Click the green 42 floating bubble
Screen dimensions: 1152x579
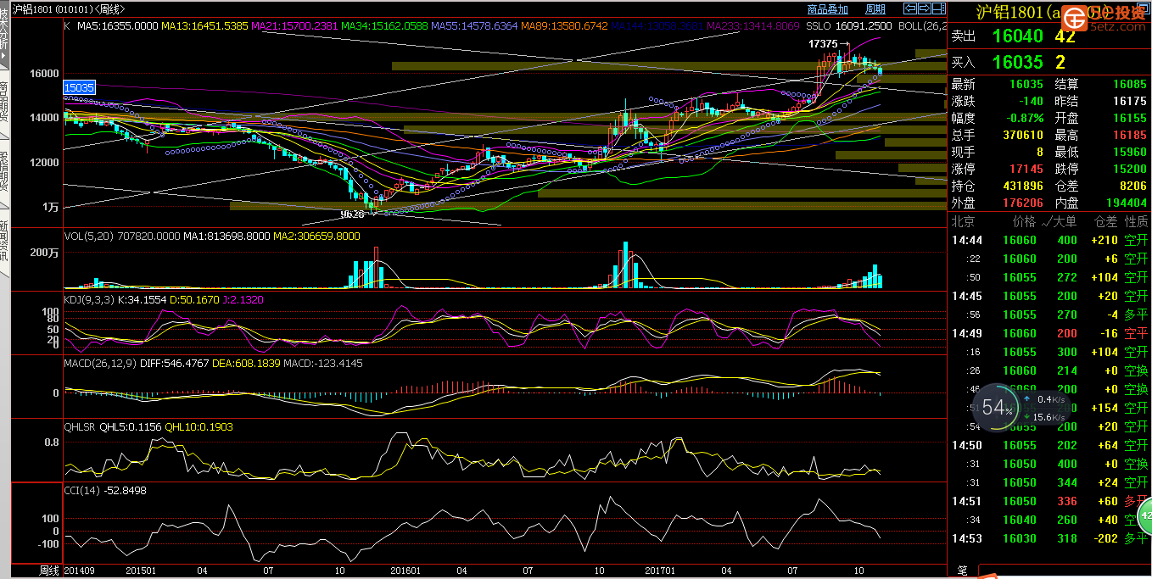click(x=1145, y=515)
